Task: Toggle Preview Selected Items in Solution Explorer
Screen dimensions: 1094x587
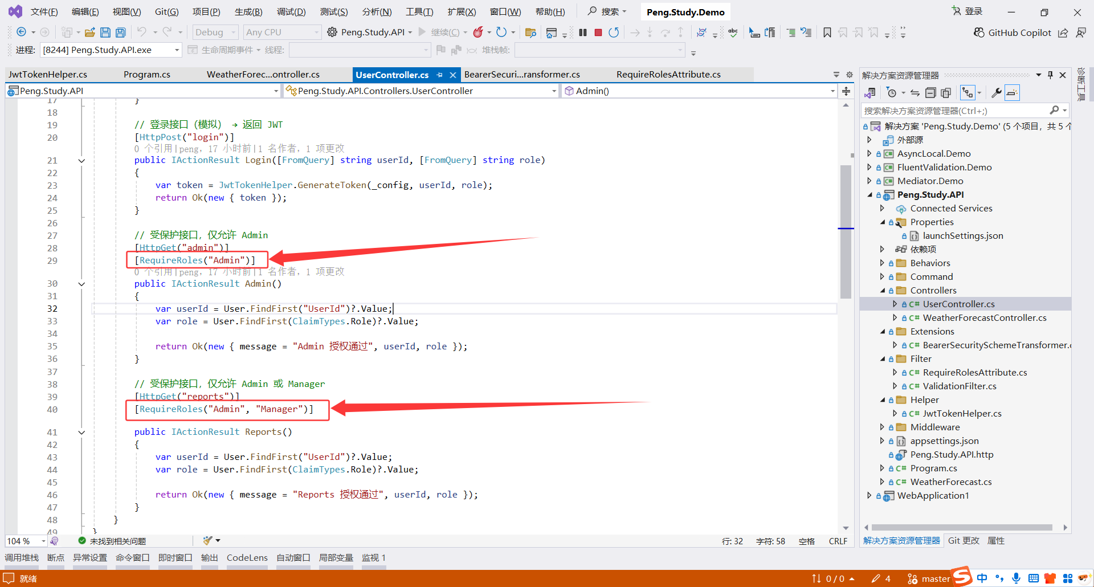Action: pos(1012,93)
